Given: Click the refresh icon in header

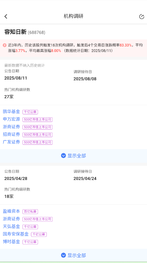Looking at the screenshot, I should click(x=142, y=17).
